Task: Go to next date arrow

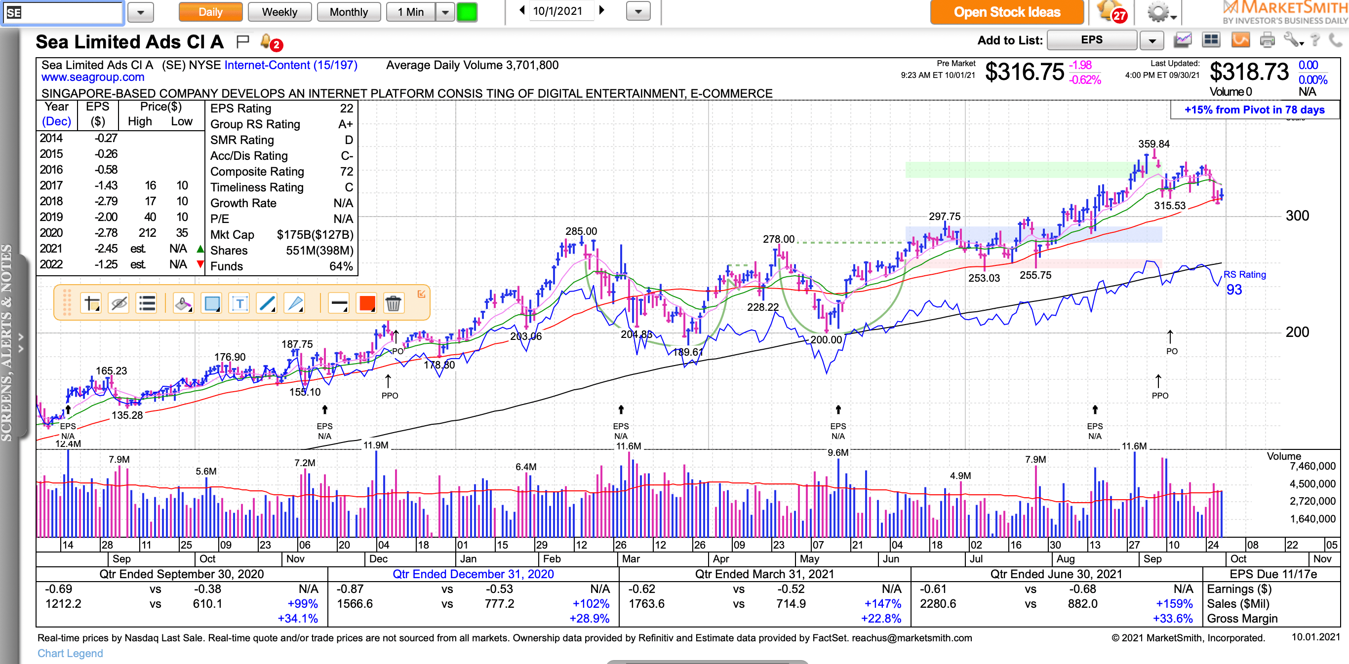Action: pos(602,10)
